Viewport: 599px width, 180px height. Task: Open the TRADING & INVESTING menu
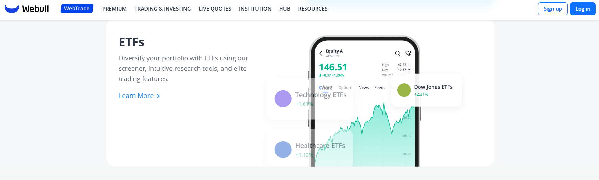tap(163, 9)
